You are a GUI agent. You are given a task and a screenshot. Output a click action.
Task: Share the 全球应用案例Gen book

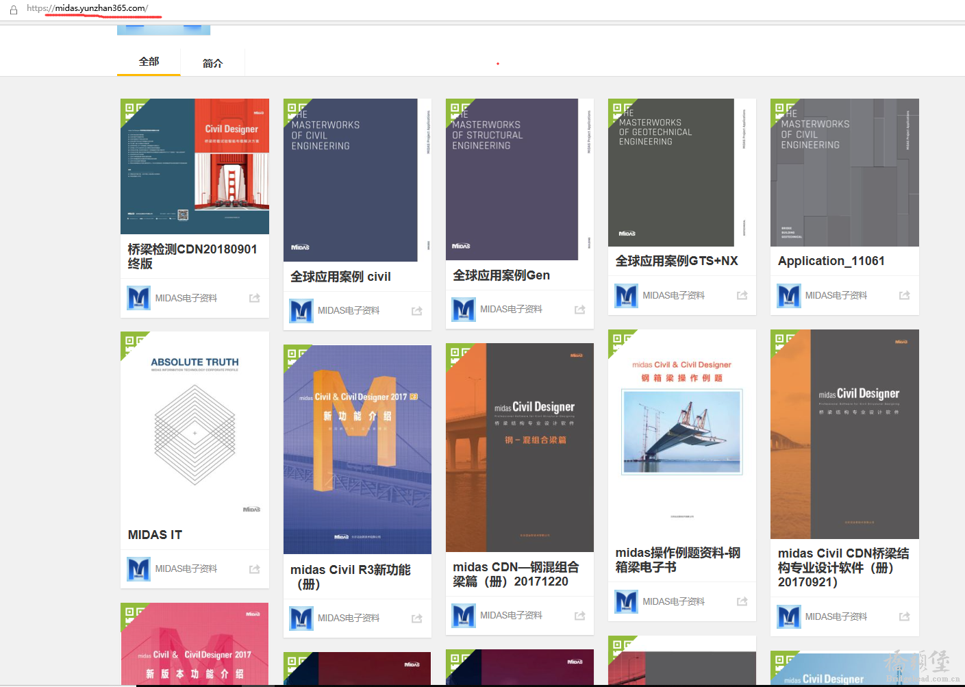click(580, 310)
